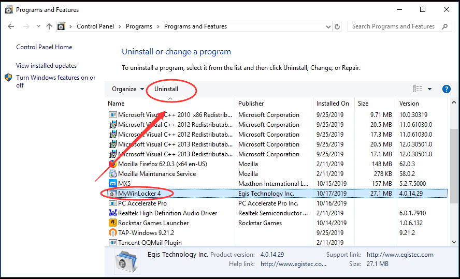Go up one level with the Up arrow
This screenshot has height=279, width=460.
[x=49, y=26]
